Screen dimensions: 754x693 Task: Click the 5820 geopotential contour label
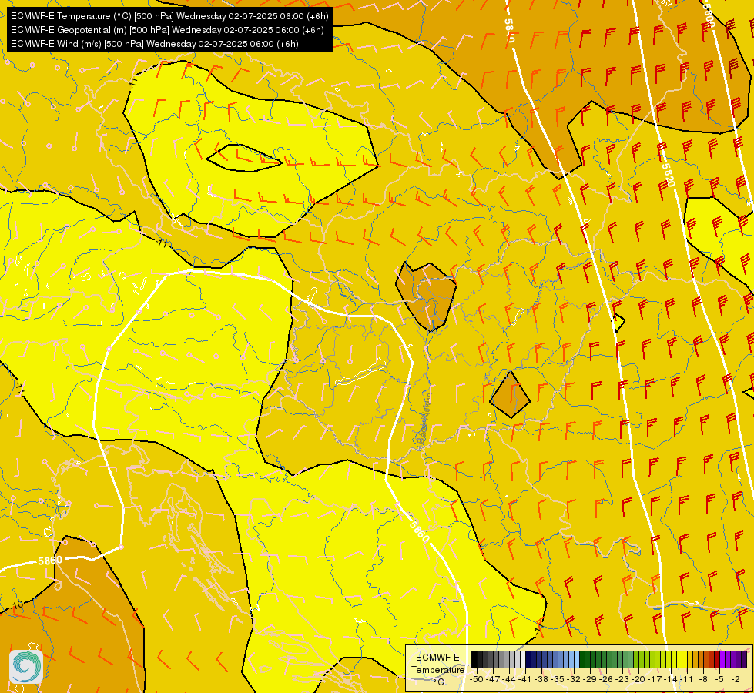669,175
